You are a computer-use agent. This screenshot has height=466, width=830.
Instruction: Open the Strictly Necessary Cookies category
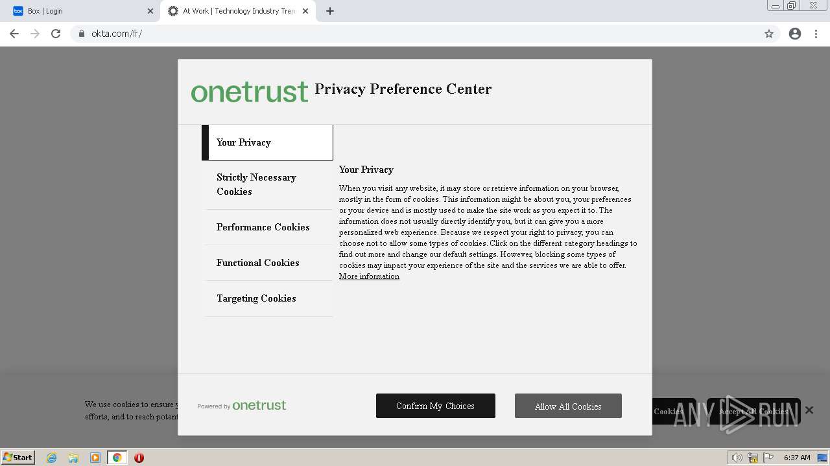pyautogui.click(x=268, y=184)
